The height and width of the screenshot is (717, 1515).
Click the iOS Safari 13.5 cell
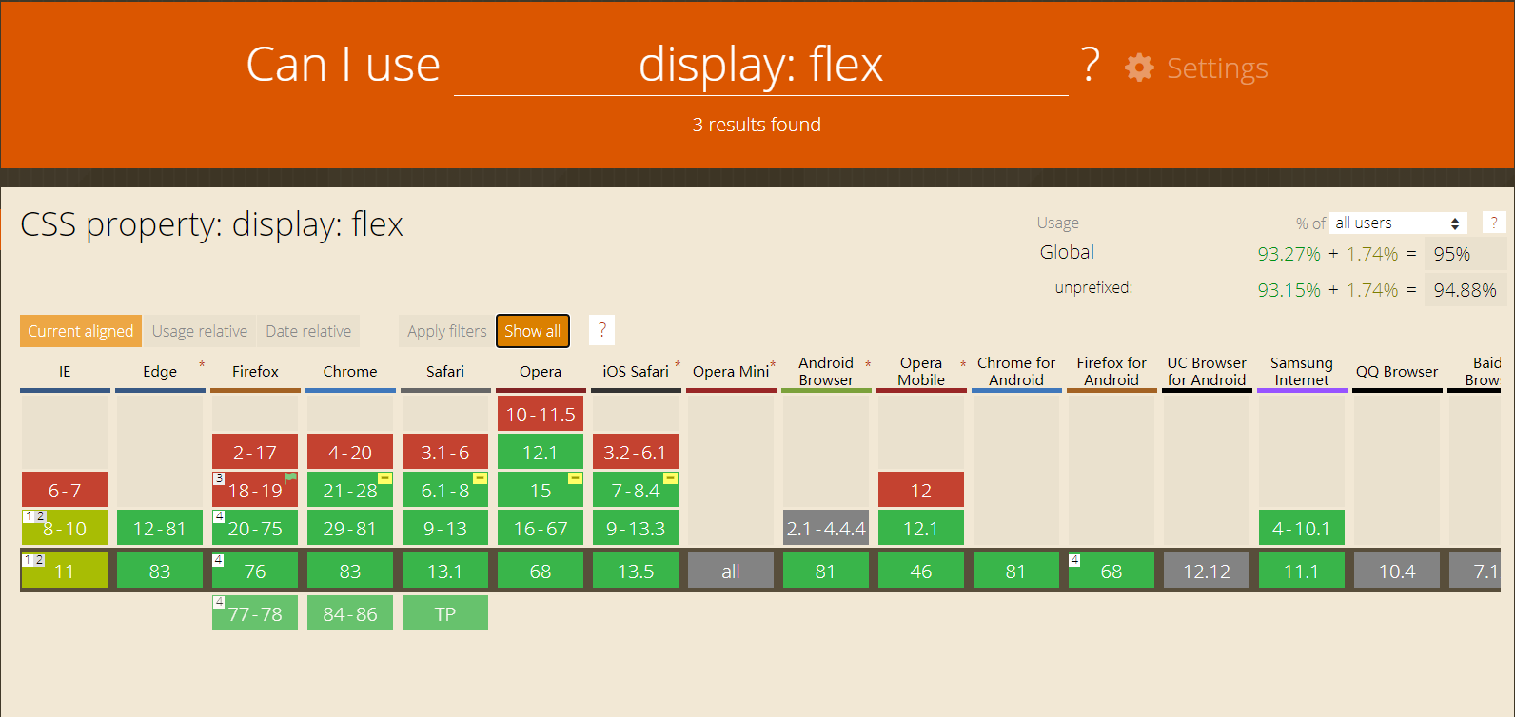[x=636, y=571]
